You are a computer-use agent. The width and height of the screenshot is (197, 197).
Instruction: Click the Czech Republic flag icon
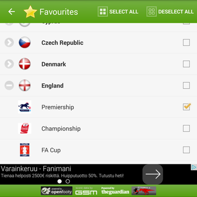[25, 42]
